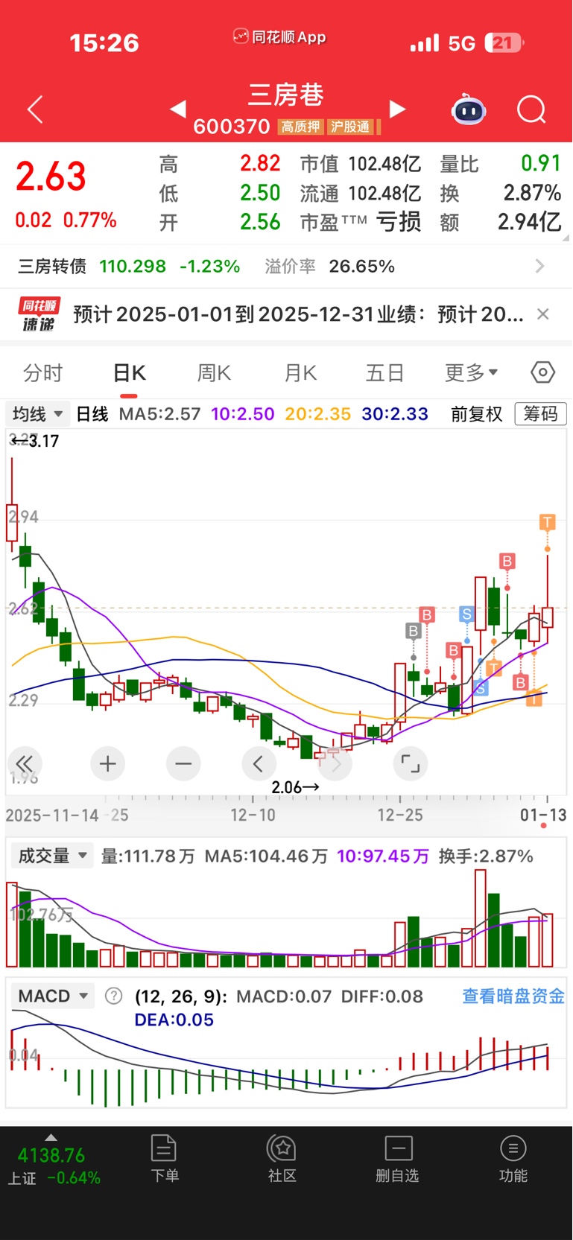Image resolution: width=573 pixels, height=1240 pixels.
Task: Tap the 溢价率 26.65% value
Action: (361, 266)
